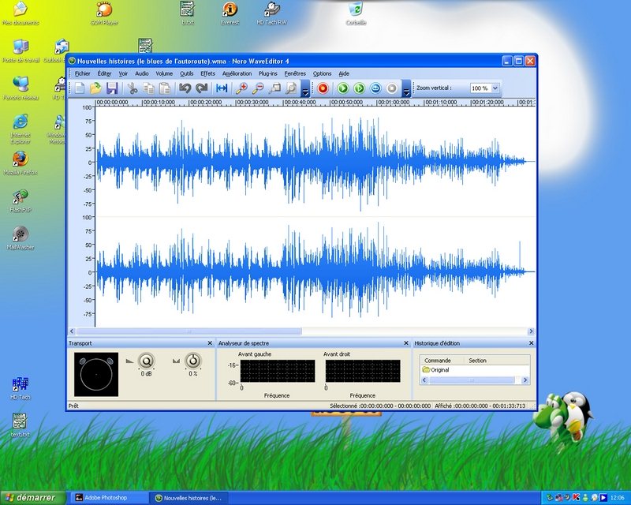Click the Avant gauche spectrum display
Image resolution: width=631 pixels, height=505 pixels.
click(x=278, y=372)
